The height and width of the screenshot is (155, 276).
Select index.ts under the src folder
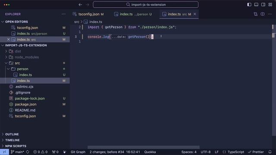(35, 81)
